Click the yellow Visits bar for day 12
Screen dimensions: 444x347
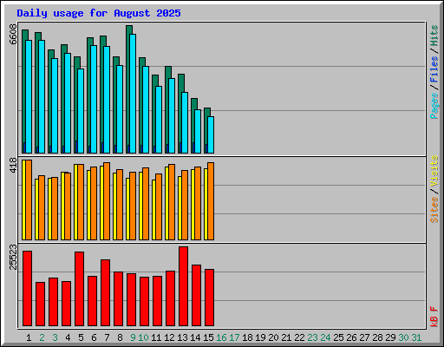tap(166, 203)
